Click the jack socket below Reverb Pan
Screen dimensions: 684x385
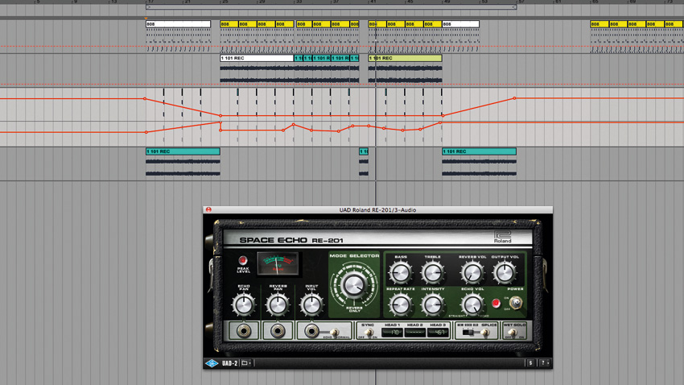click(278, 331)
